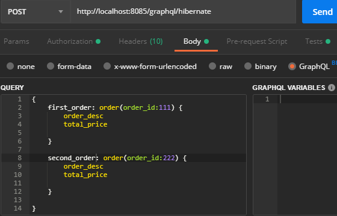Viewport: 337px width, 216px height.
Task: Click the QUERY section label
Action: [12, 88]
